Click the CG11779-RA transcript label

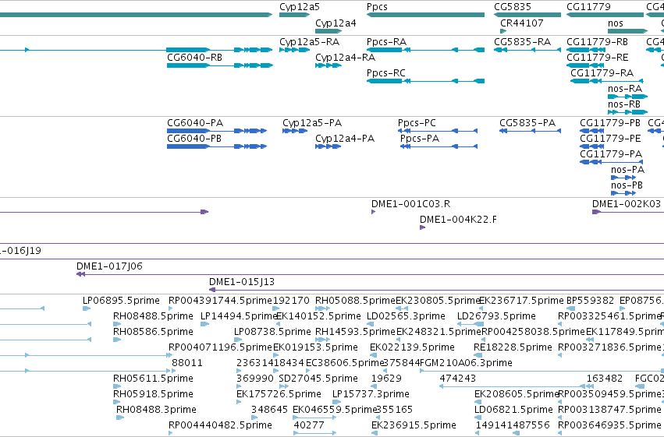[x=602, y=73]
